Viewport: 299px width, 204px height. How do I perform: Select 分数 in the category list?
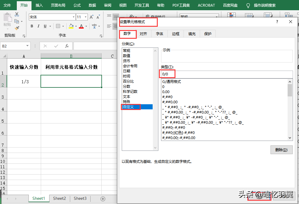click(137, 87)
